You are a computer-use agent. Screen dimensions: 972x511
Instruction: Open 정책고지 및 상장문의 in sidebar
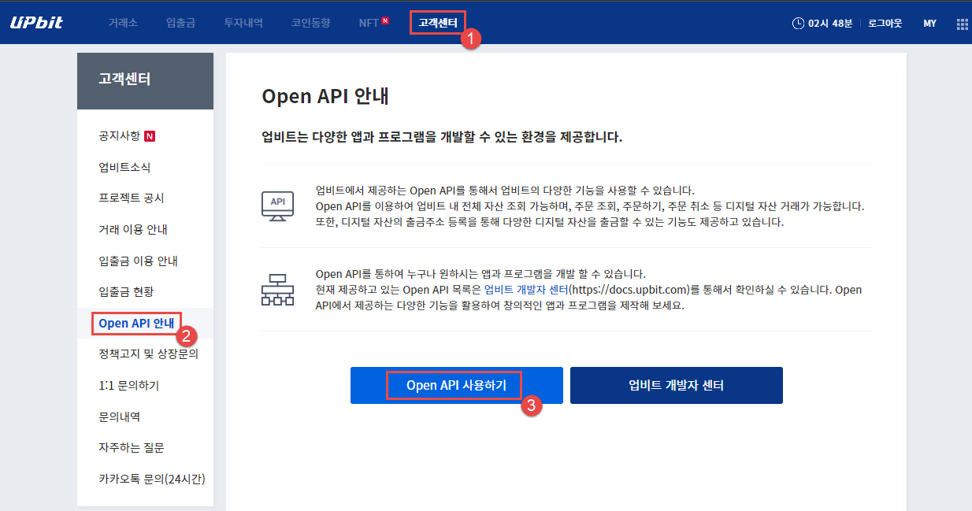pos(149,354)
